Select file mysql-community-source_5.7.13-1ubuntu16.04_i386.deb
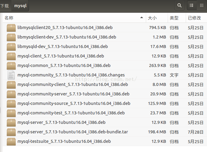Screen dimensions: 207x152 pos(74,103)
